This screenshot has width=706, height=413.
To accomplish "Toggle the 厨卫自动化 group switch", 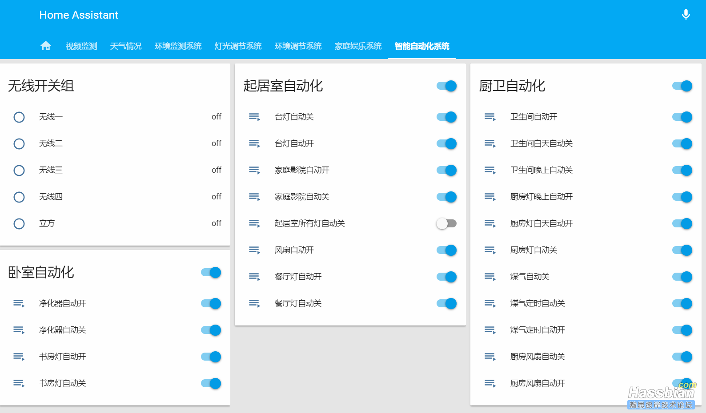I will tap(682, 86).
